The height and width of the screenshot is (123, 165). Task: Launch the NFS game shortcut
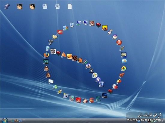point(46,62)
